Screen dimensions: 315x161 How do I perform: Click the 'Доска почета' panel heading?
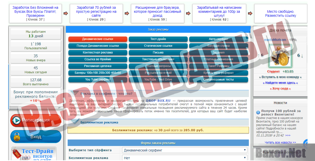pyautogui.click(x=280, y=30)
